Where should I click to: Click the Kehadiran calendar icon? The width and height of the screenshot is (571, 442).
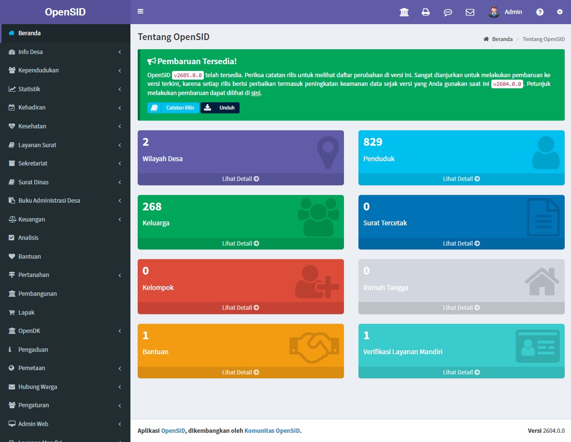pyautogui.click(x=12, y=107)
